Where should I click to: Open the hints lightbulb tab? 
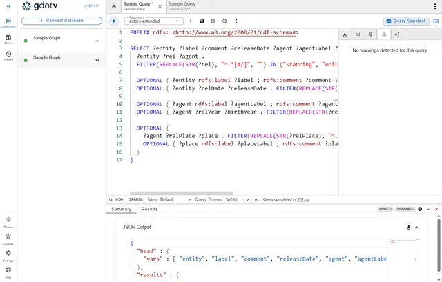[x=371, y=34]
